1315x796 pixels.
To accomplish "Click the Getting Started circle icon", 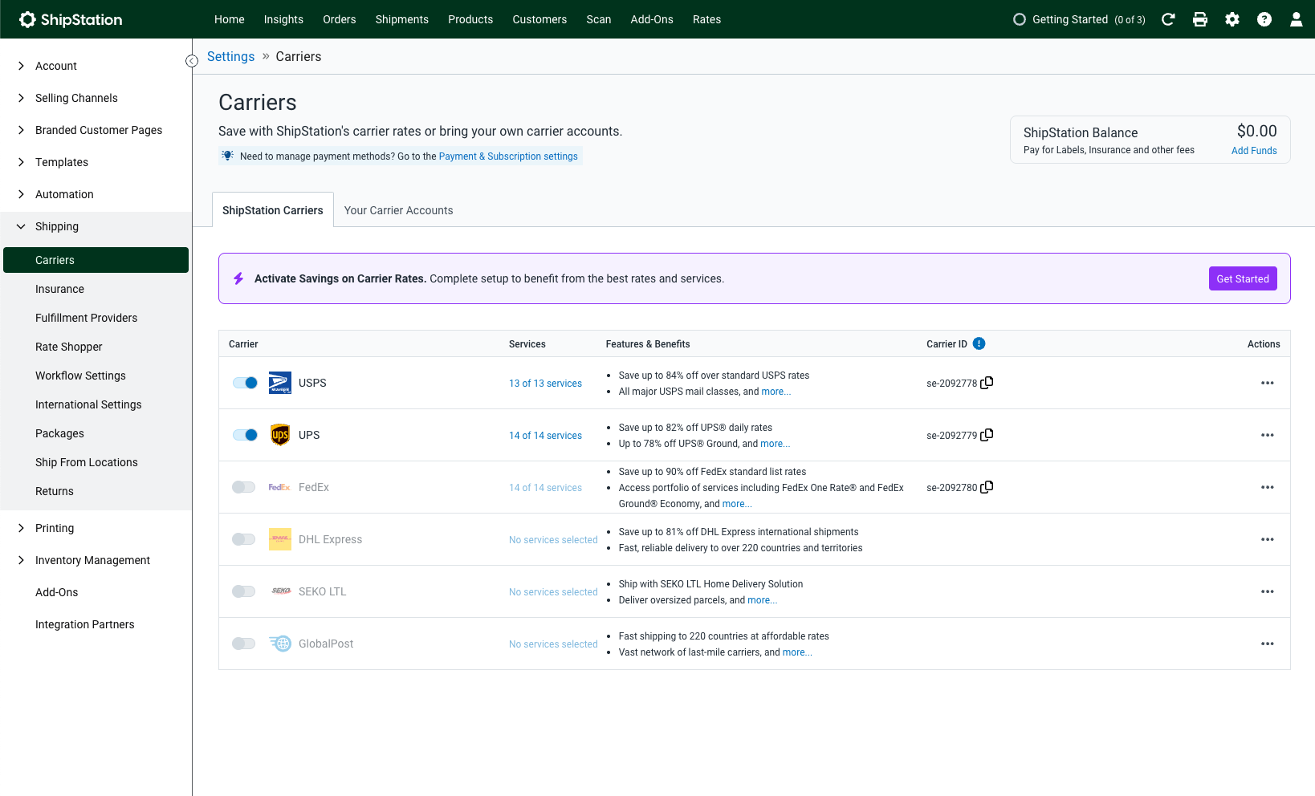I will click(1020, 19).
